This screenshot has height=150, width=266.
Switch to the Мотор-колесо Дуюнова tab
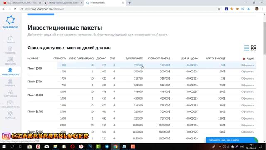point(64,3)
